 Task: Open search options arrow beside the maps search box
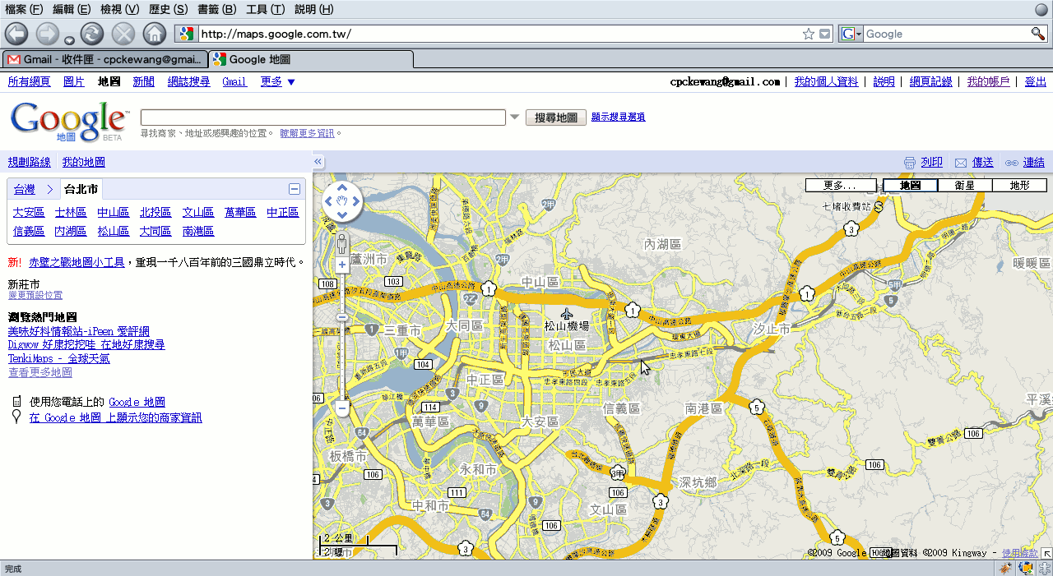click(515, 117)
